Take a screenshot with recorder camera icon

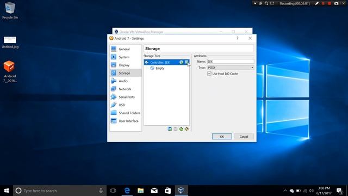(336, 3)
